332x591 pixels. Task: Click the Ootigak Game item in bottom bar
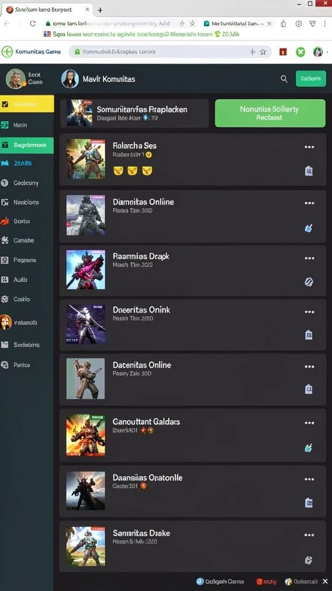click(x=220, y=582)
